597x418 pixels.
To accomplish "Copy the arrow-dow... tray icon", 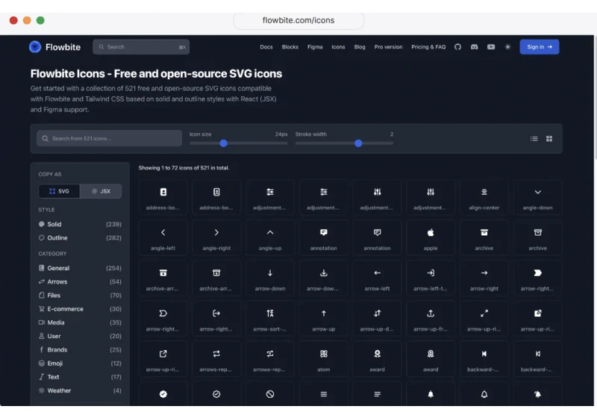I will pyautogui.click(x=324, y=278).
